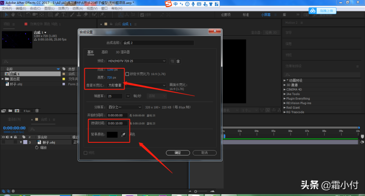The image size is (365, 196).
Task: Open the frame rate dropdown arrow
Action: coord(128,96)
